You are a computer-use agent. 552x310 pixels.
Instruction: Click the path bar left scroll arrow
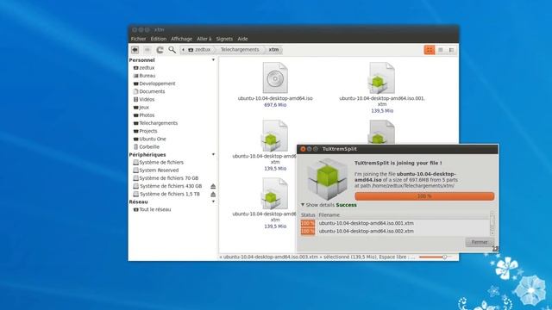(x=183, y=50)
